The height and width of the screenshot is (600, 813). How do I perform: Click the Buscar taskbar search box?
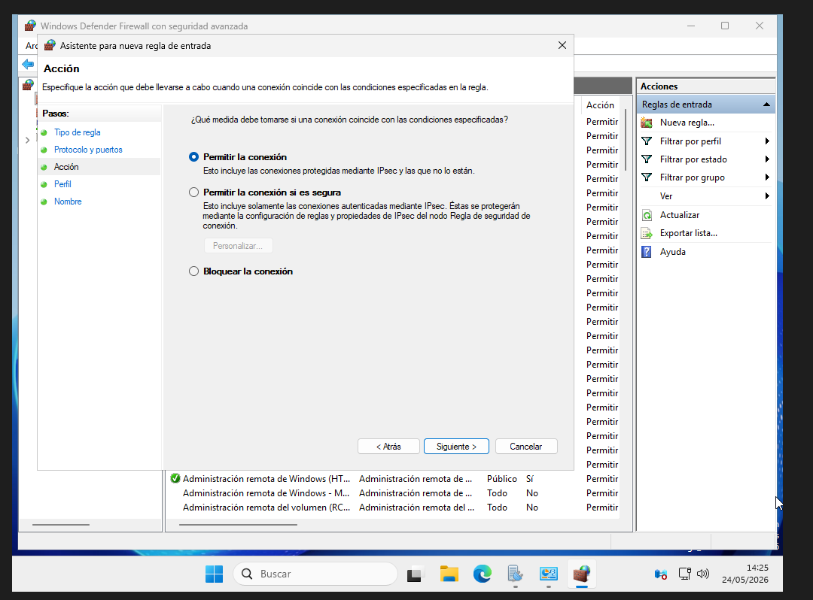(x=315, y=574)
